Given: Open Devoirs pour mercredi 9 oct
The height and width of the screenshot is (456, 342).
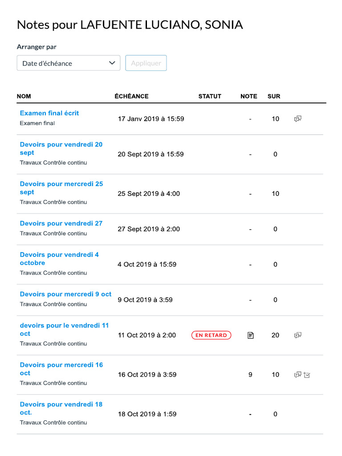Looking at the screenshot, I should click(65, 294).
